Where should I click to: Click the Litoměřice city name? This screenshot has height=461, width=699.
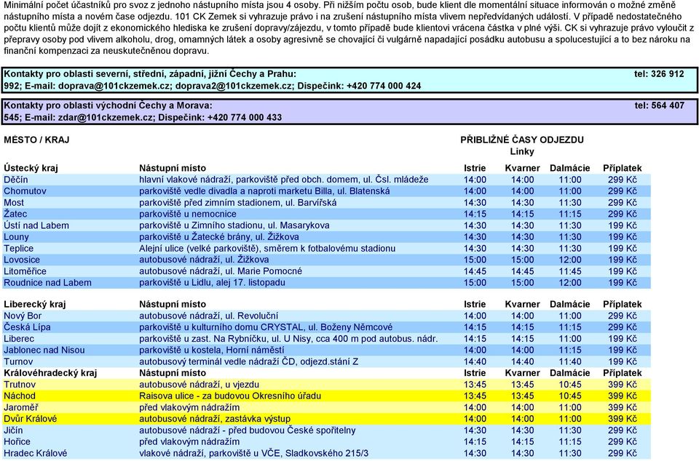point(25,271)
